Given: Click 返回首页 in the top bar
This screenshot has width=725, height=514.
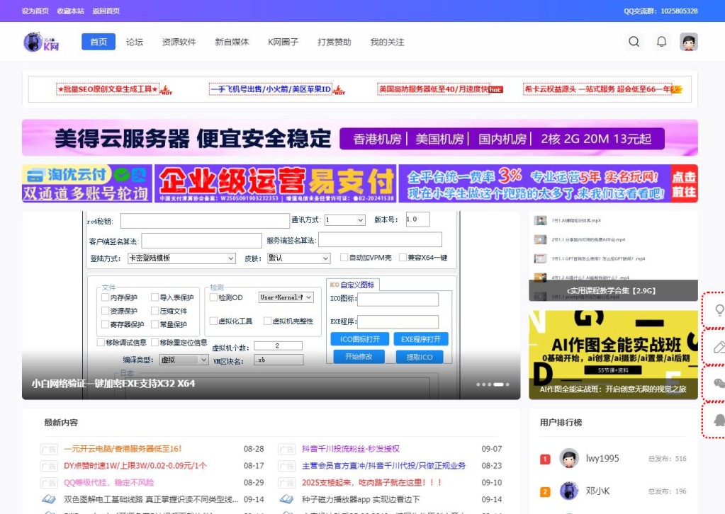Looking at the screenshot, I should pyautogui.click(x=106, y=11).
